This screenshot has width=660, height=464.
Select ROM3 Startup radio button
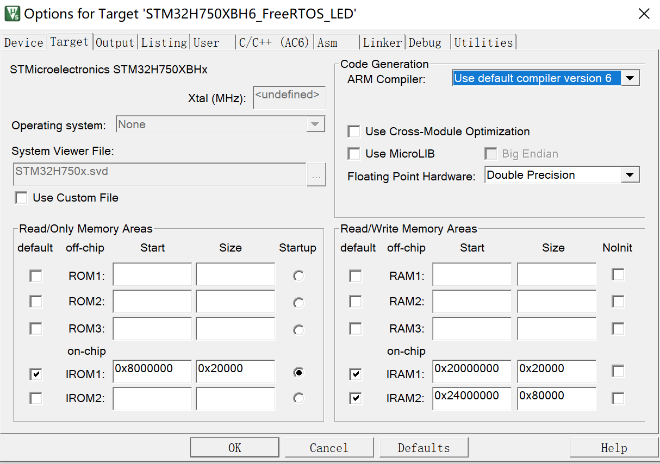[298, 330]
